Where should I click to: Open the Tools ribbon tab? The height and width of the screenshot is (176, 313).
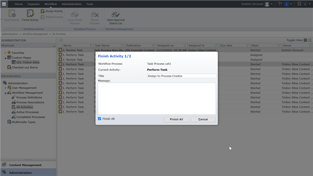(x=89, y=4)
